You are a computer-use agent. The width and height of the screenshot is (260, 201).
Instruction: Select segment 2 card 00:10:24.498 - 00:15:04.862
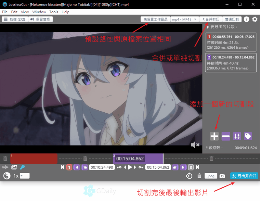click(x=231, y=63)
